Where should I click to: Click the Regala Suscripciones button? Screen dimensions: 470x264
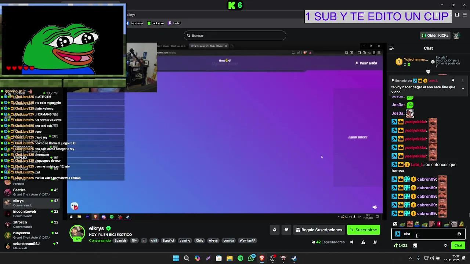[319, 230]
